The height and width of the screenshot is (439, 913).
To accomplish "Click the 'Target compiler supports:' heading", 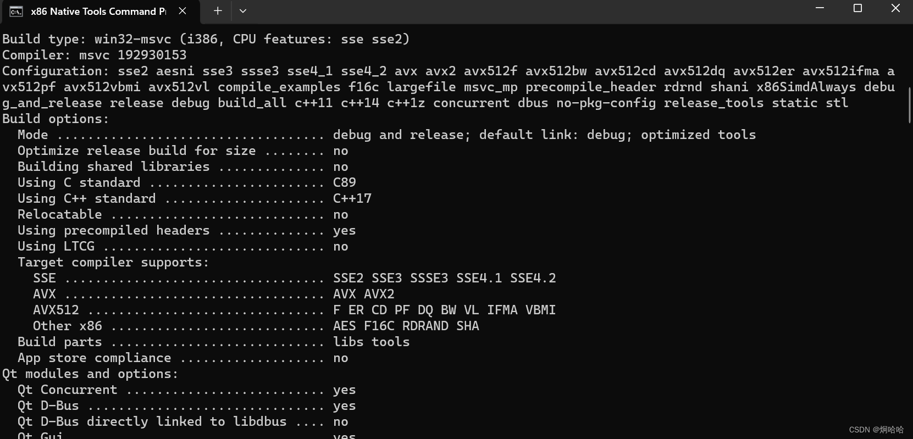I will [113, 263].
